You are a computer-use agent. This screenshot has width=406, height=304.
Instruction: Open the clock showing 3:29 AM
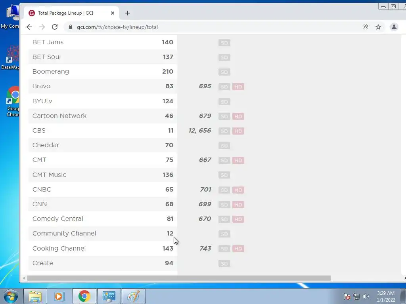pyautogui.click(x=385, y=296)
